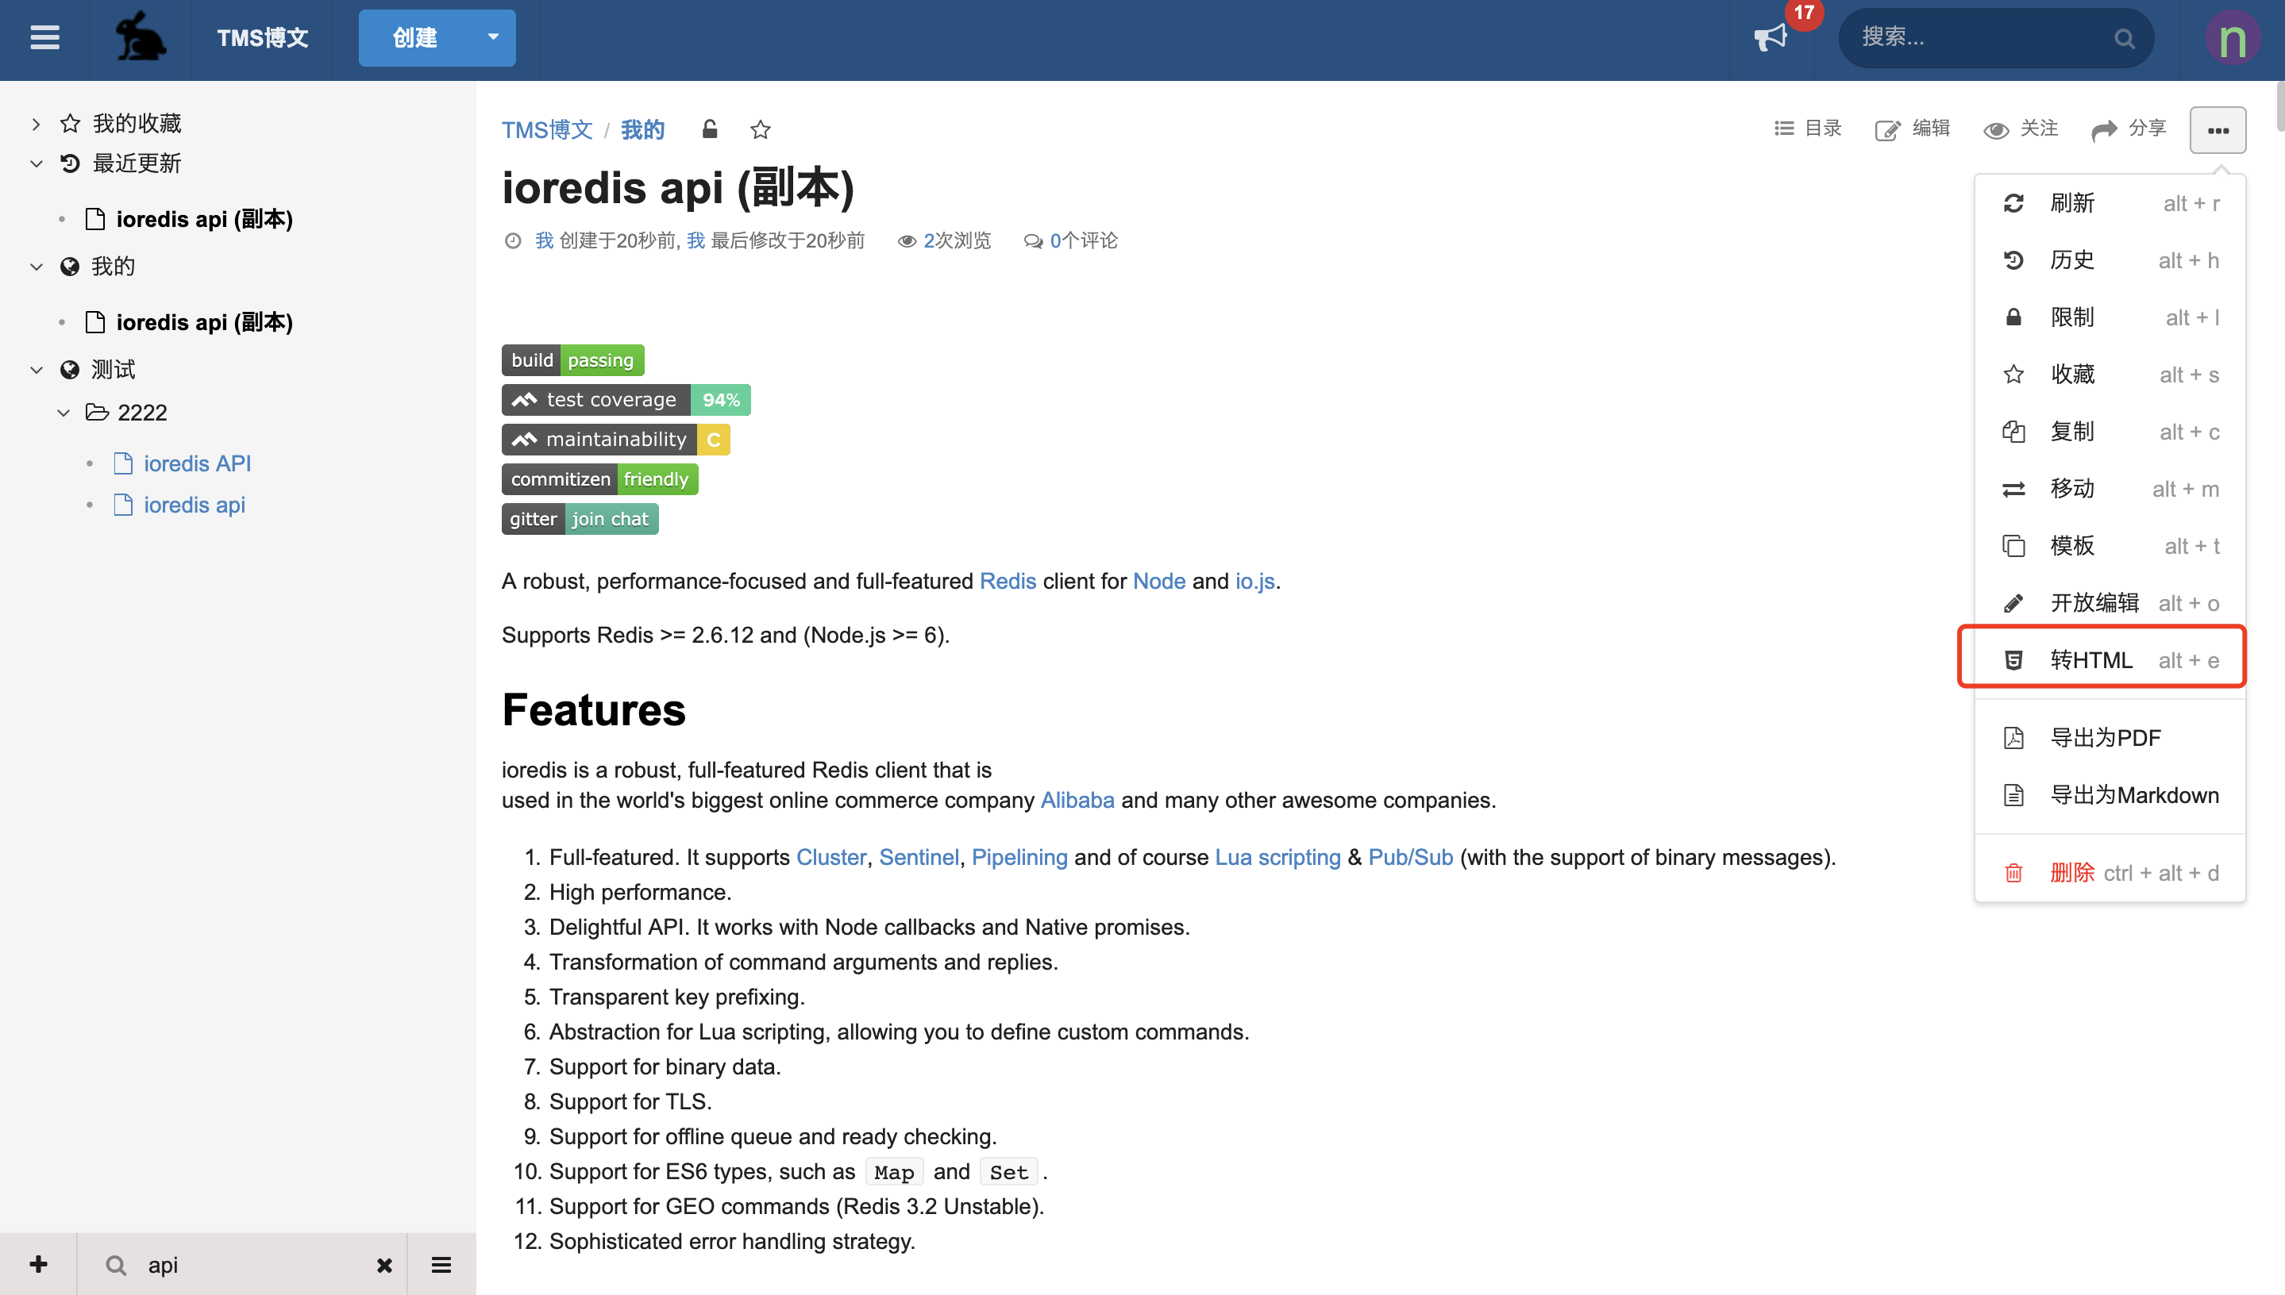Click 编辑 to edit the post

pyautogui.click(x=1912, y=129)
